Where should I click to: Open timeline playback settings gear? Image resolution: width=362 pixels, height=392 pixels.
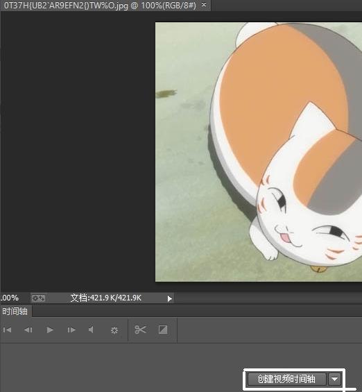(x=114, y=330)
